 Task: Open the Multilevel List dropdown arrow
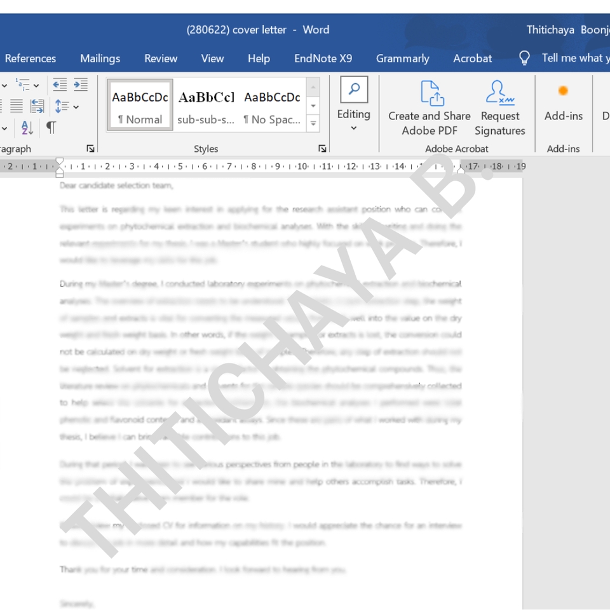pos(37,85)
